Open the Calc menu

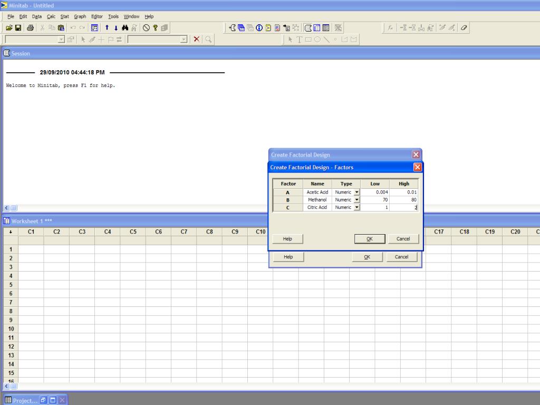pyautogui.click(x=51, y=16)
